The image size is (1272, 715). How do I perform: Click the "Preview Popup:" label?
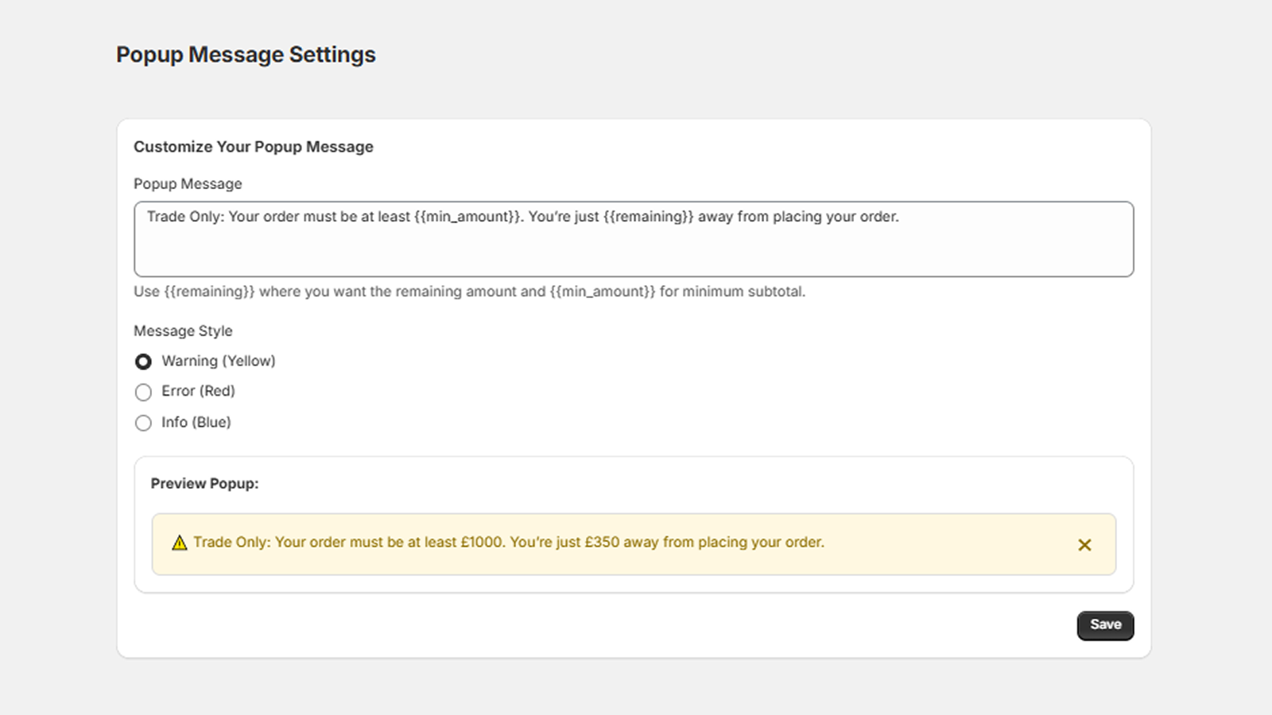point(204,484)
